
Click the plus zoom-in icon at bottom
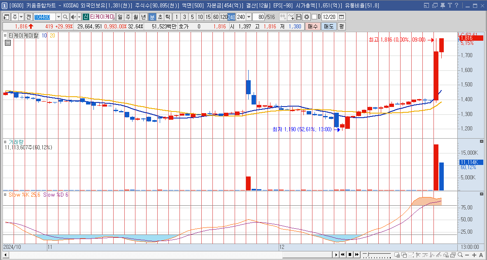(474, 255)
